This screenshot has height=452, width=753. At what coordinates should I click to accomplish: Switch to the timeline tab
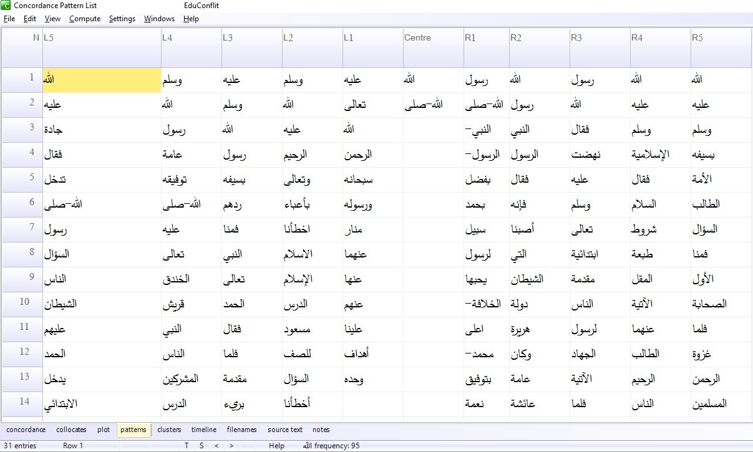coord(204,430)
